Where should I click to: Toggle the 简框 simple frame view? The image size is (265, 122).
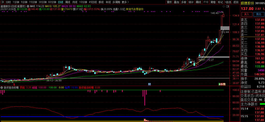pos(213,2)
